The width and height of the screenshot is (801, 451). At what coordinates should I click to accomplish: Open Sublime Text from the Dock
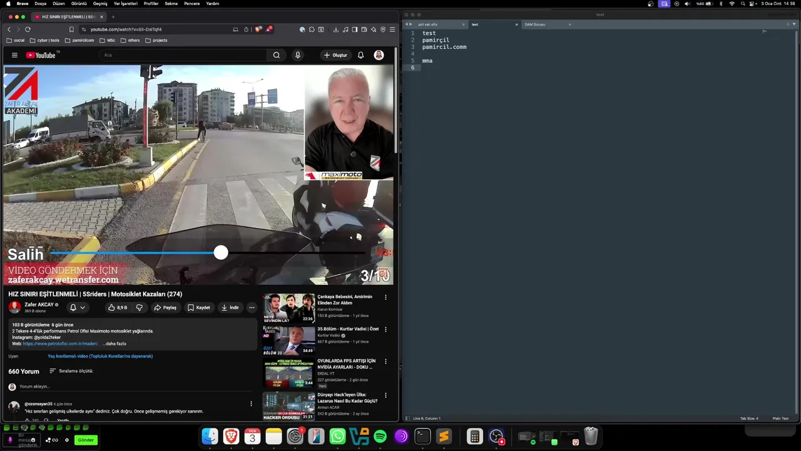click(x=444, y=437)
